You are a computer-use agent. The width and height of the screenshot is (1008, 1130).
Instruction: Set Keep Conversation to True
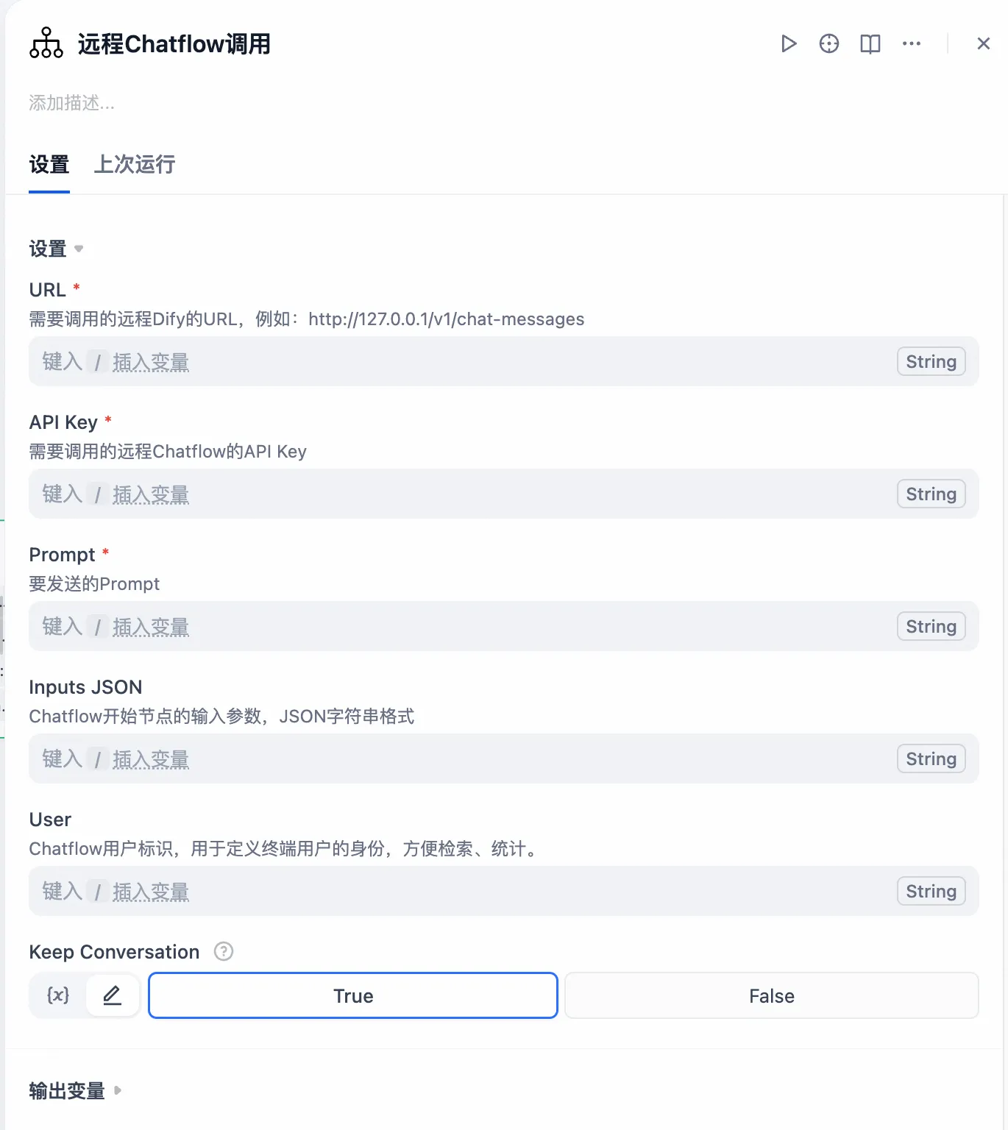[x=353, y=996]
